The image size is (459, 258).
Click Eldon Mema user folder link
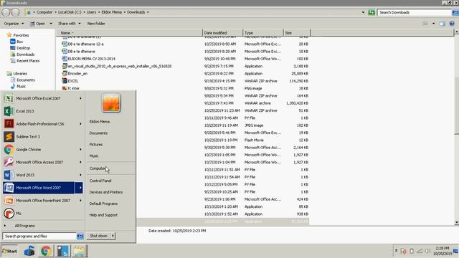click(100, 122)
